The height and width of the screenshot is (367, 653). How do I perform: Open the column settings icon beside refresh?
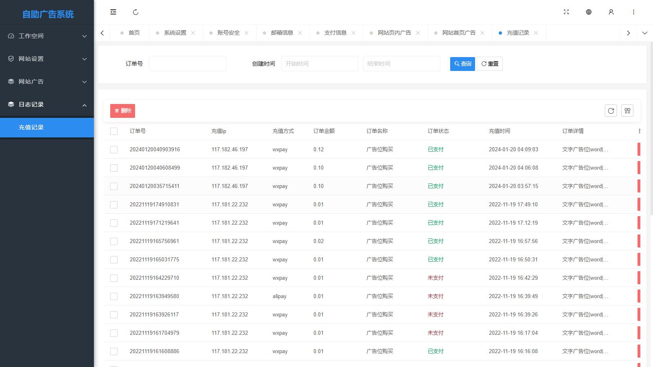[627, 110]
